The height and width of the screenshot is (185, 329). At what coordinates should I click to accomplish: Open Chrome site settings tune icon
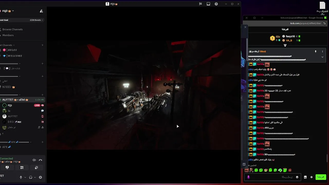[x=324, y=23]
